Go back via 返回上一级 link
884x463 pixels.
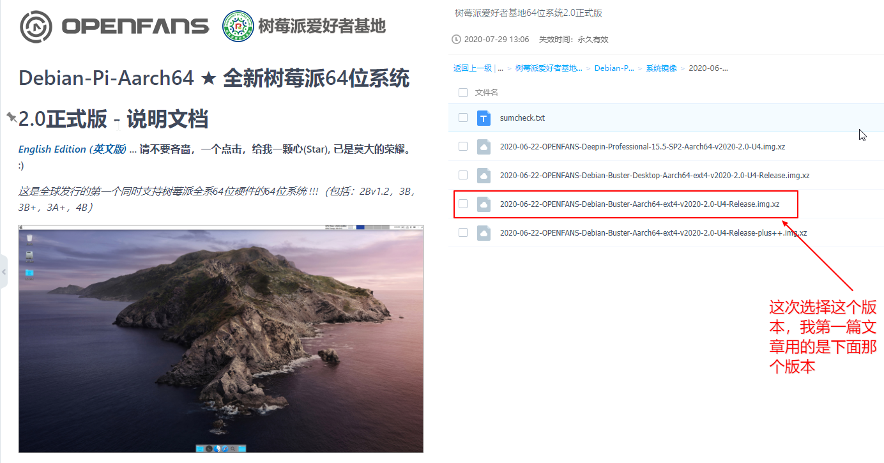click(x=473, y=68)
